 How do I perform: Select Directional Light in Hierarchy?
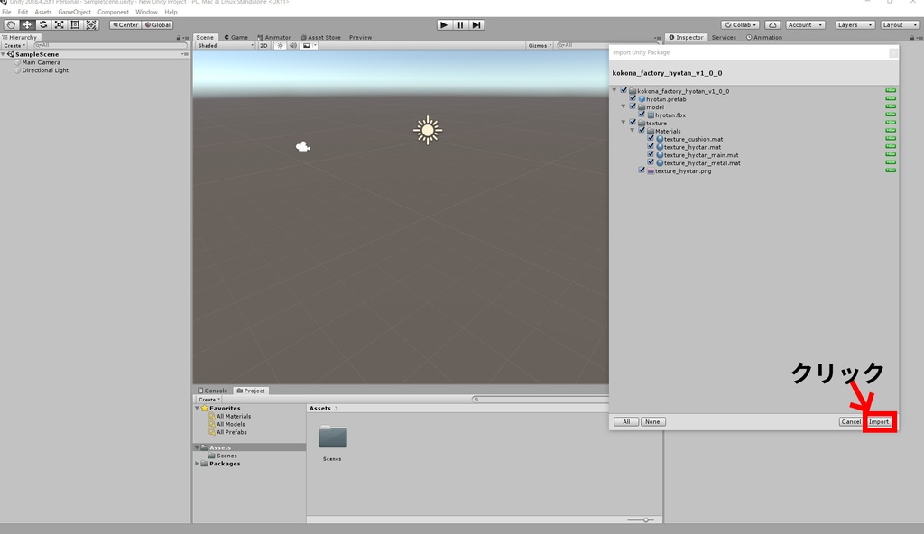tap(45, 70)
